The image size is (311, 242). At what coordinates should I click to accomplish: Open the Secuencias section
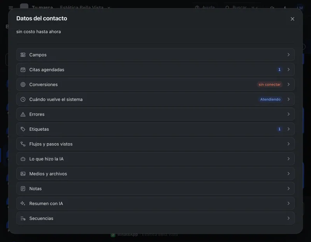(x=155, y=218)
